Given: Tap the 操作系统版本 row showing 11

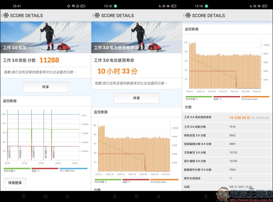Looking at the screenshot, I should pos(227,178).
